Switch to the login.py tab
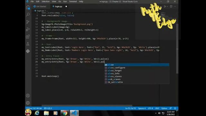The image size is (206, 116). [59, 6]
